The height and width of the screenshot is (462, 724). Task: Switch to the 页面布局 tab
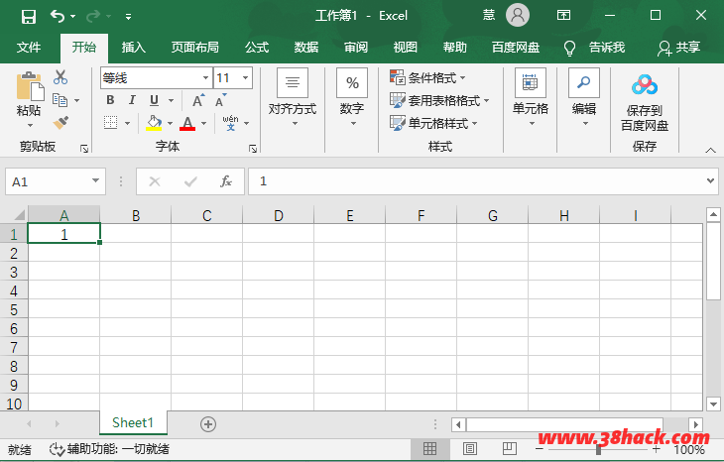coord(194,47)
